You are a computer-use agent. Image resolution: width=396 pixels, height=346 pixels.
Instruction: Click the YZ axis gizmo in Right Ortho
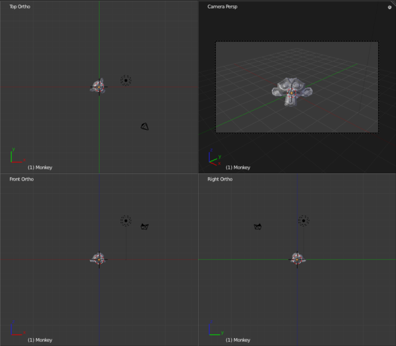pos(216,328)
